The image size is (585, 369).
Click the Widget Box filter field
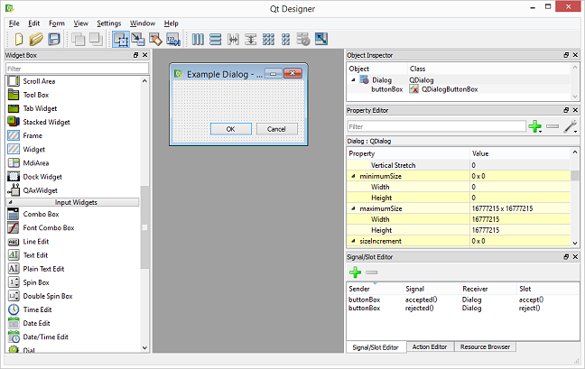click(x=77, y=69)
